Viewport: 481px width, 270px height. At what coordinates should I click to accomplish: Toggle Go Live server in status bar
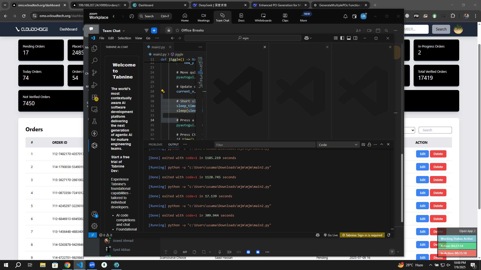tap(331, 235)
